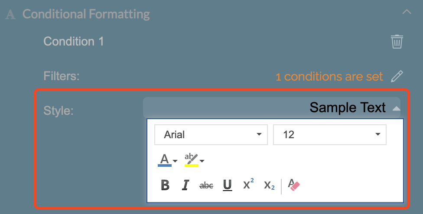
Task: Toggle bold formatting
Action: (x=165, y=185)
